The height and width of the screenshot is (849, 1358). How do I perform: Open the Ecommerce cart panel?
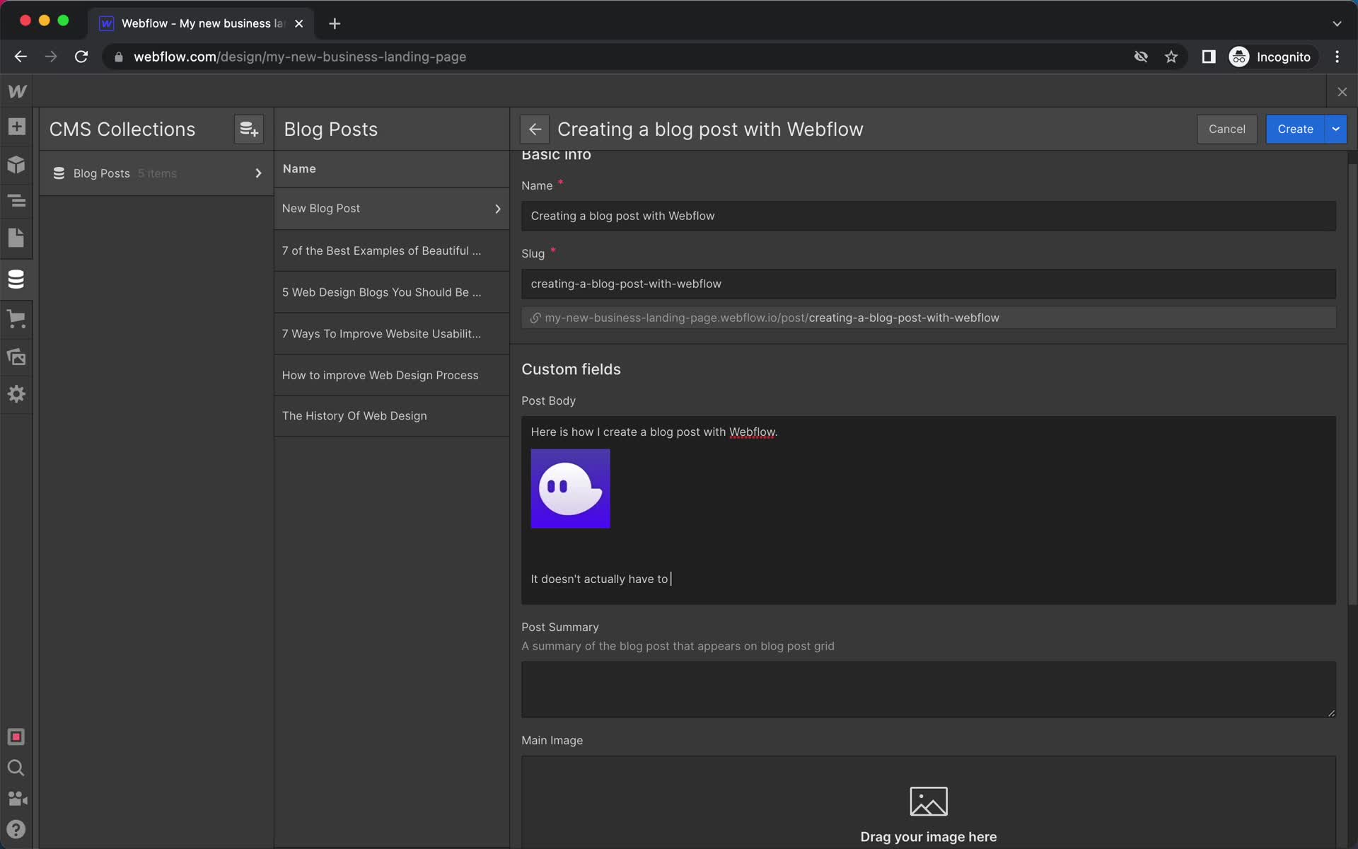coord(16,318)
